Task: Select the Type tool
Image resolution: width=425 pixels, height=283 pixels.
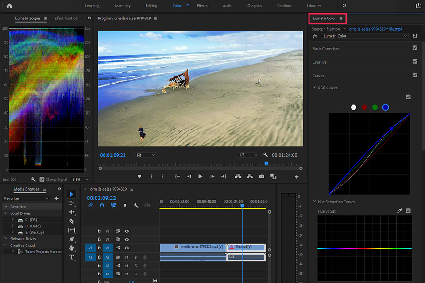Action: 72,257
